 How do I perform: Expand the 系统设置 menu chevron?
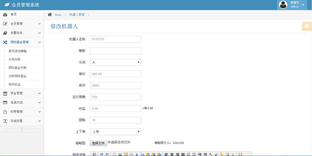[x=39, y=121]
